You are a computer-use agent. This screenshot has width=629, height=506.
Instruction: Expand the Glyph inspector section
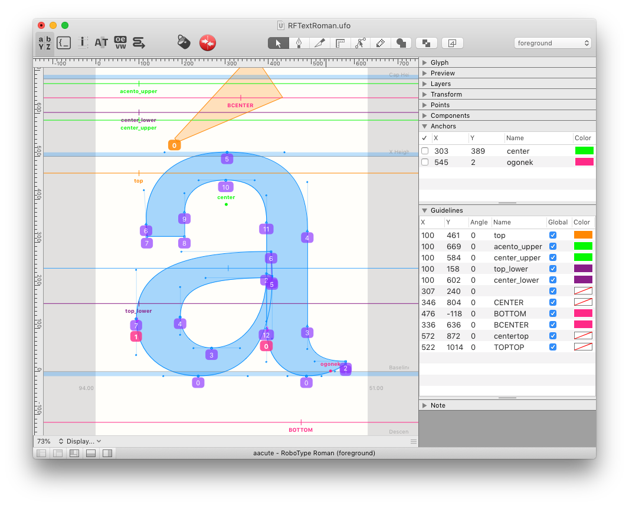click(x=424, y=62)
